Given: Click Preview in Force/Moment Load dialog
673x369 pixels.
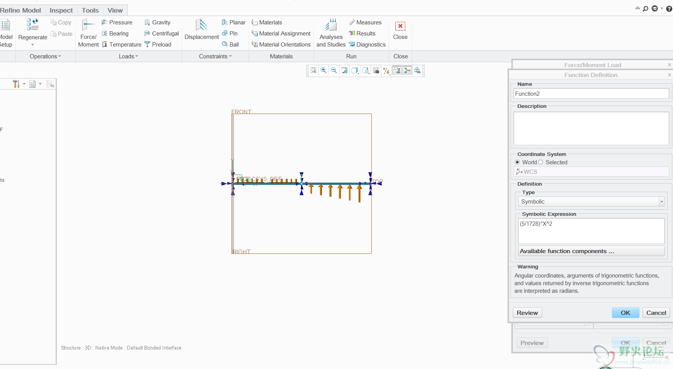Looking at the screenshot, I should (532, 343).
